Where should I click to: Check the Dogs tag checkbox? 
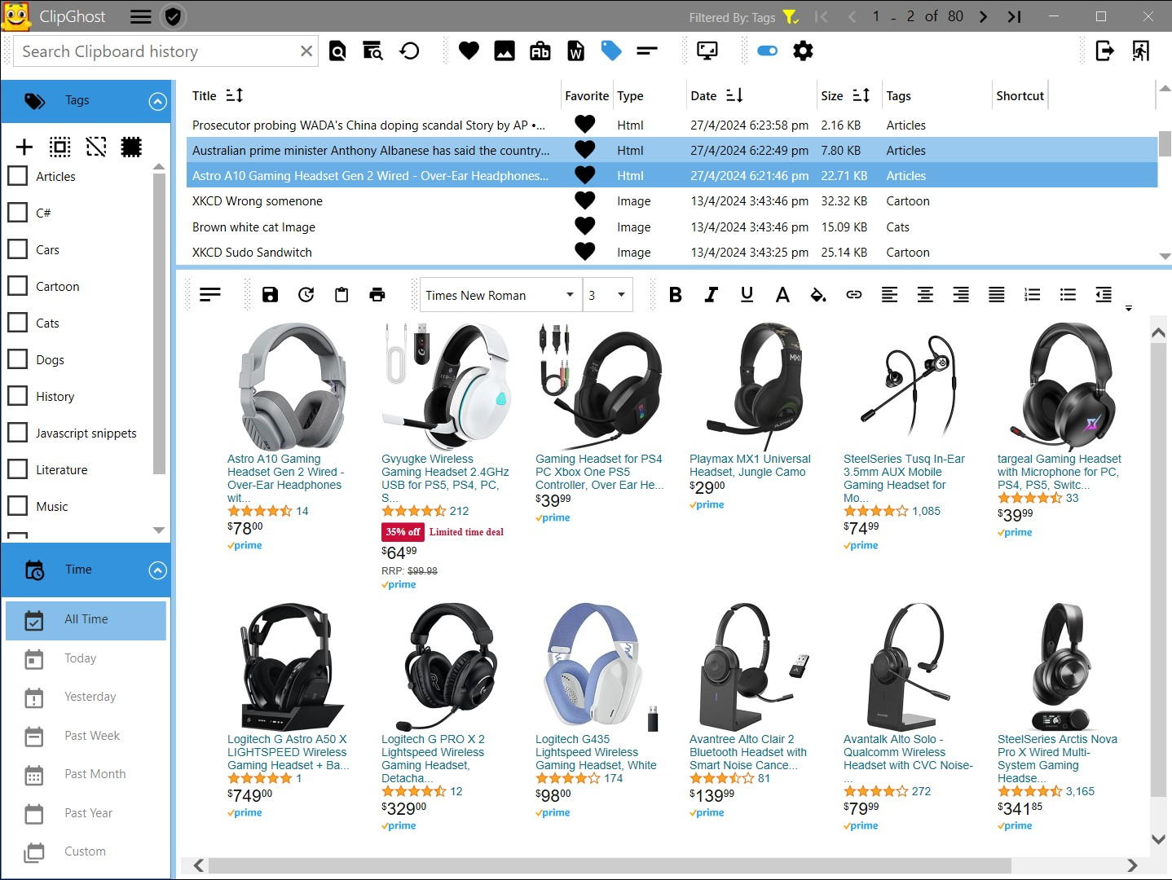(18, 359)
